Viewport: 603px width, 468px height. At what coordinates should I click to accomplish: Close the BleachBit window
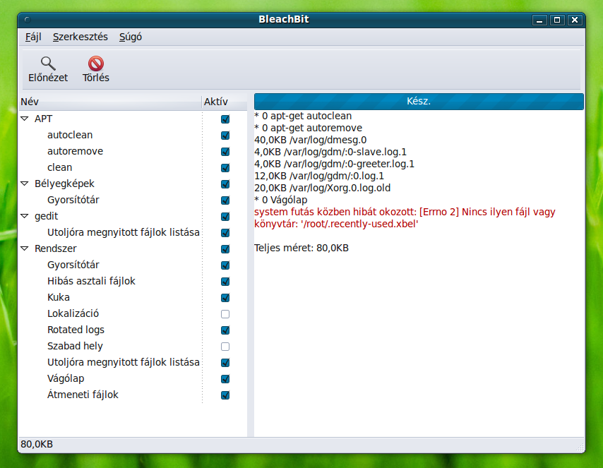(x=575, y=20)
